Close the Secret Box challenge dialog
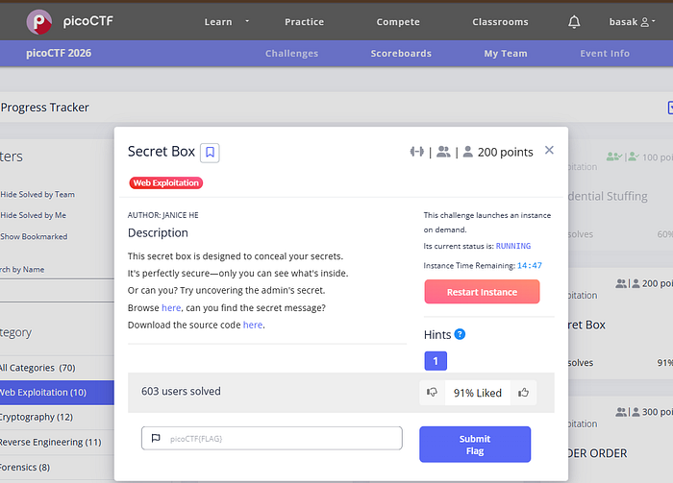This screenshot has height=483, width=673. pyautogui.click(x=549, y=150)
